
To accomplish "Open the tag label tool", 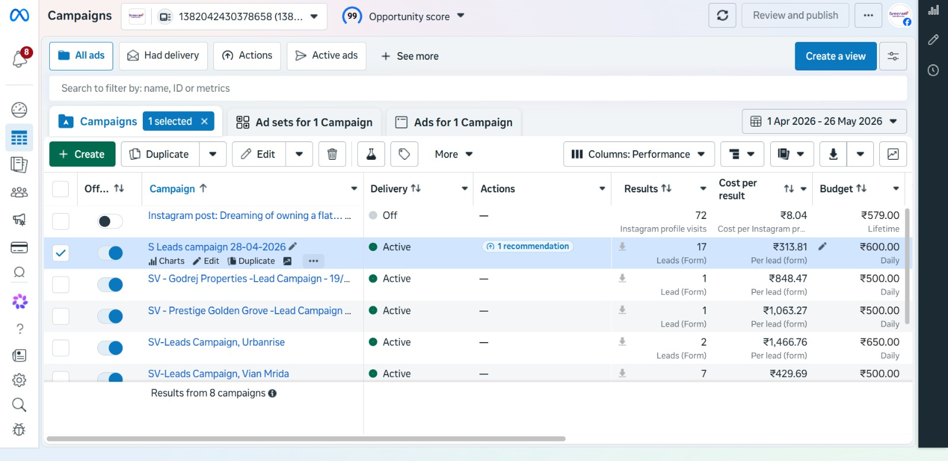I will 405,154.
